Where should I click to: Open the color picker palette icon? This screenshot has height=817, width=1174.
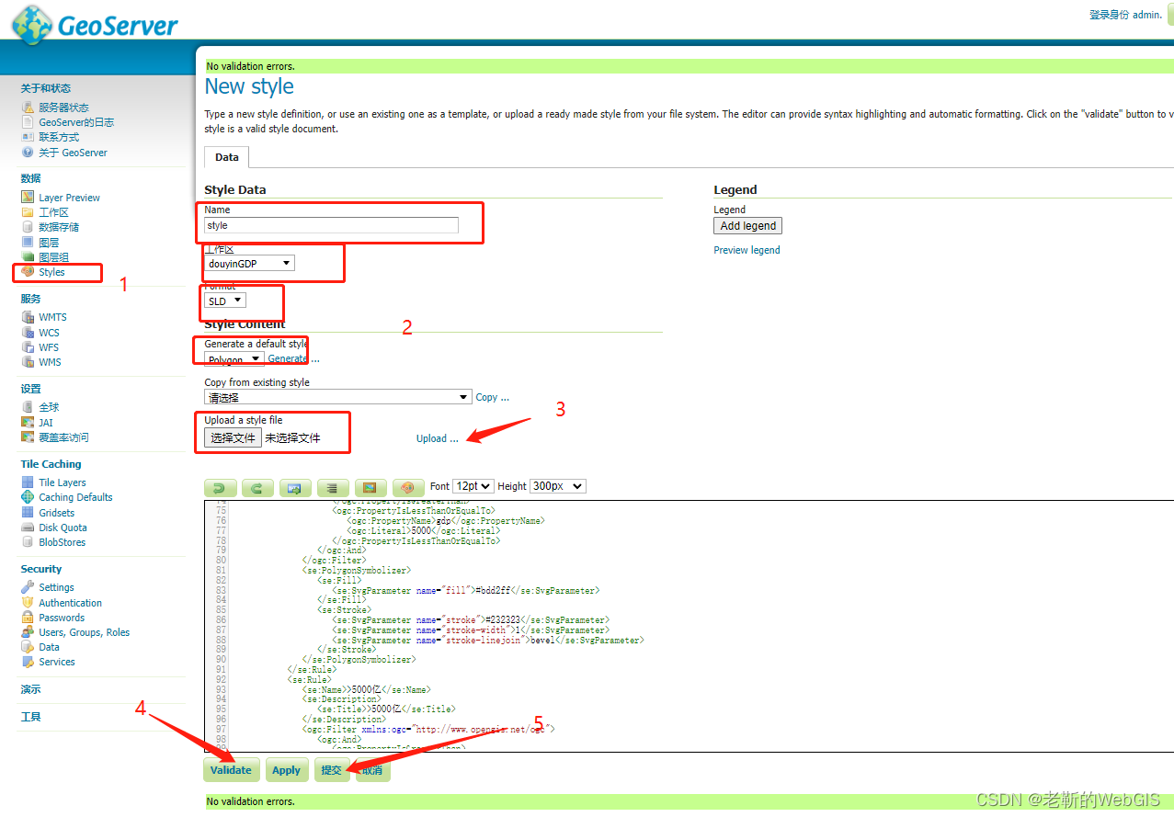407,487
